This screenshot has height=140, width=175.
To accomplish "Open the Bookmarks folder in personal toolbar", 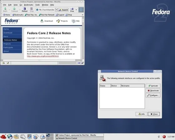I will coord(18,15).
